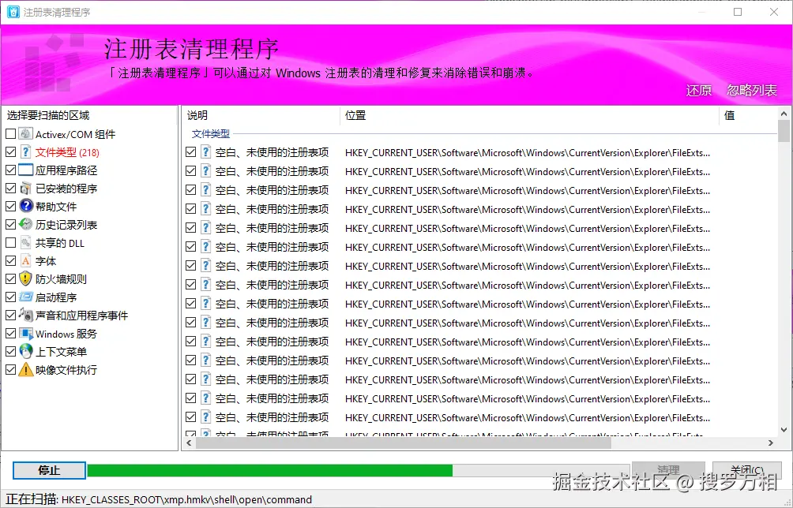This screenshot has width=793, height=508.
Task: Click the 映像文件执行 warning triangle icon
Action: click(x=26, y=370)
